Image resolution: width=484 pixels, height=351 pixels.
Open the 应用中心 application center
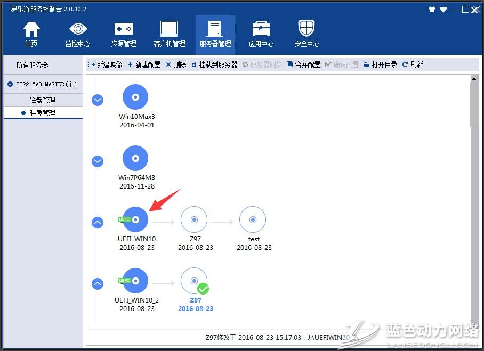(261, 34)
